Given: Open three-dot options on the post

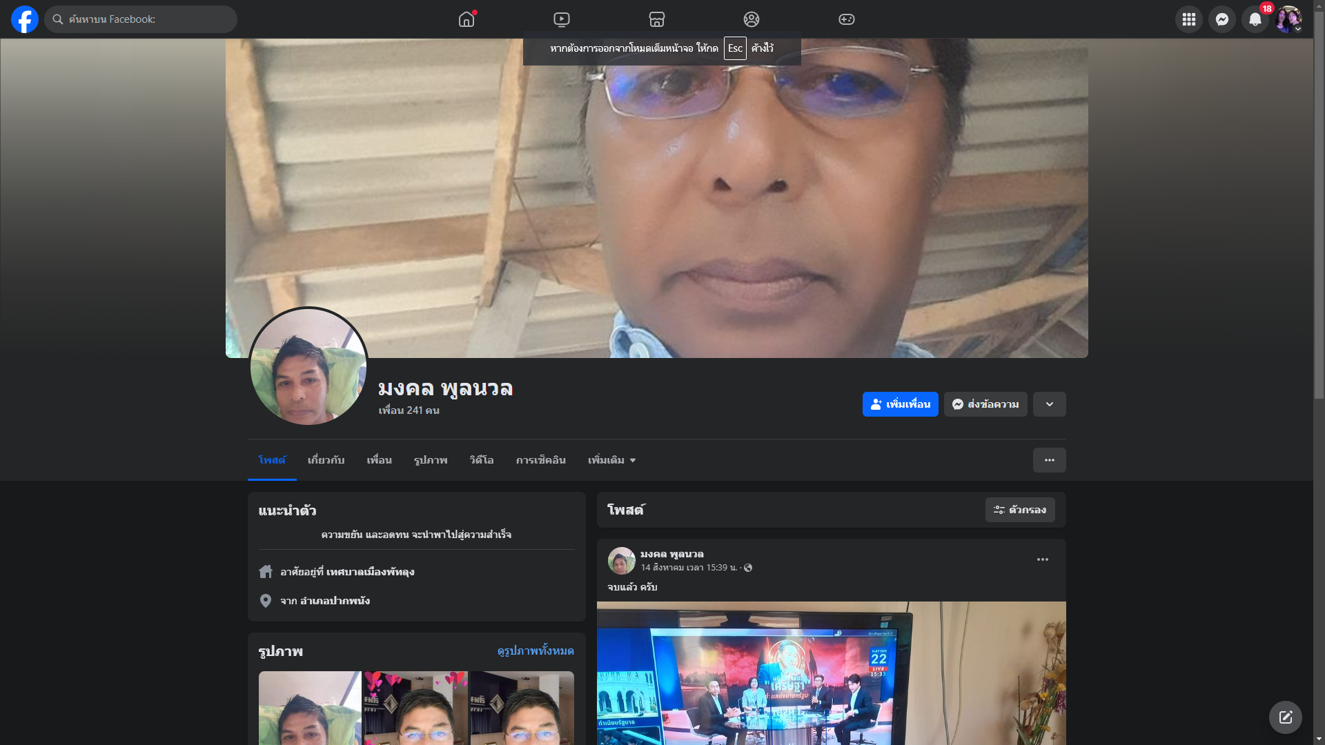Looking at the screenshot, I should (1042, 559).
